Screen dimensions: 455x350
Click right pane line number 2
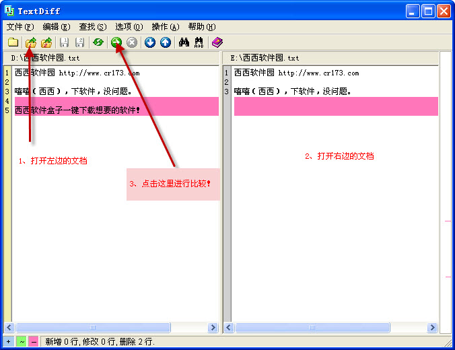point(227,82)
